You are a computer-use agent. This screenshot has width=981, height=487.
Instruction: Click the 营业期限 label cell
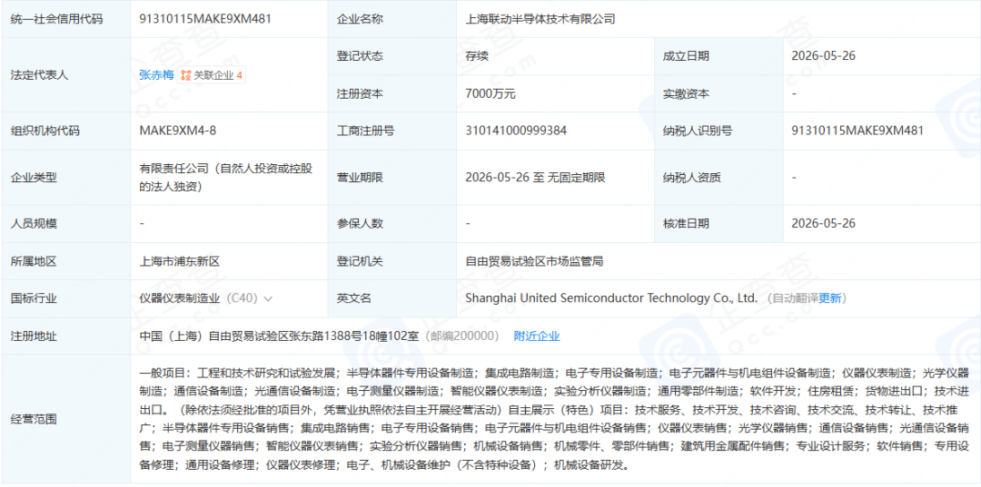[392, 178]
